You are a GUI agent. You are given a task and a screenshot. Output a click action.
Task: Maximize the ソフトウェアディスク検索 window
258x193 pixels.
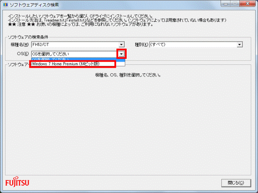[x=235, y=4]
